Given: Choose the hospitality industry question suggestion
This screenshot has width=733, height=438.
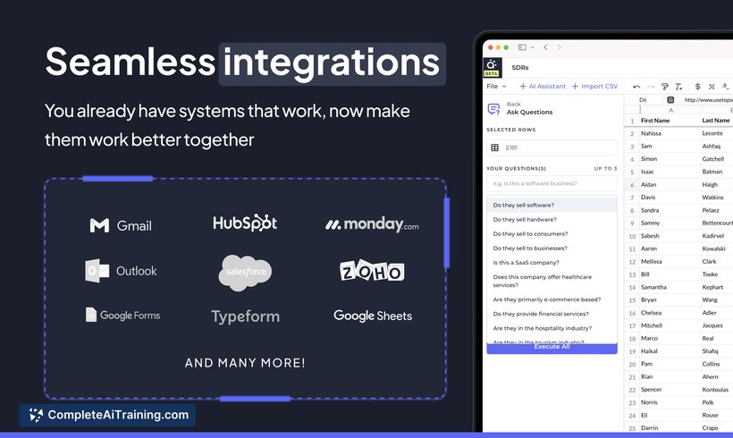Looking at the screenshot, I should coord(552,329).
